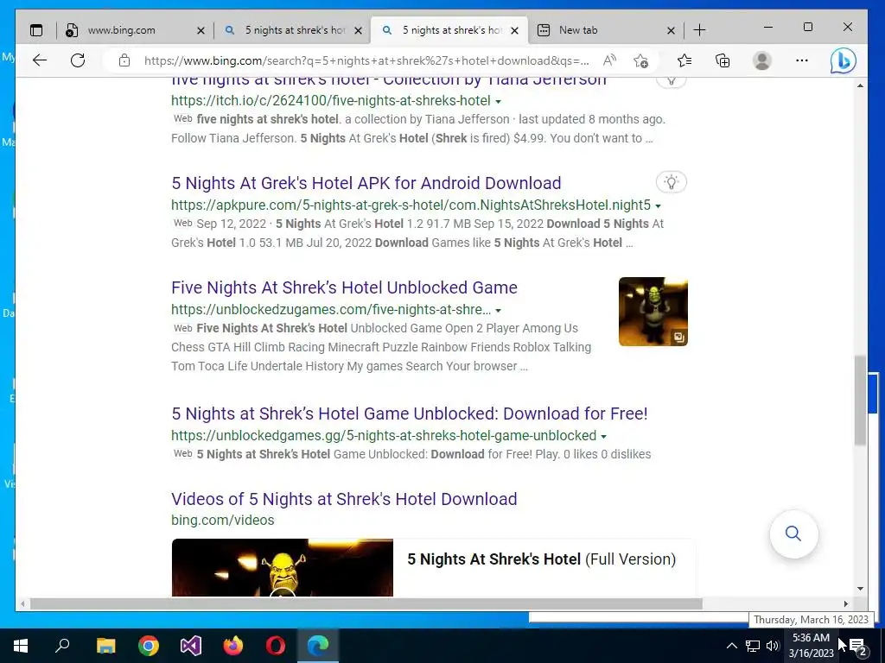Viewport: 885px width, 663px height.
Task: Click the apkpure.com green URL
Action: click(411, 205)
